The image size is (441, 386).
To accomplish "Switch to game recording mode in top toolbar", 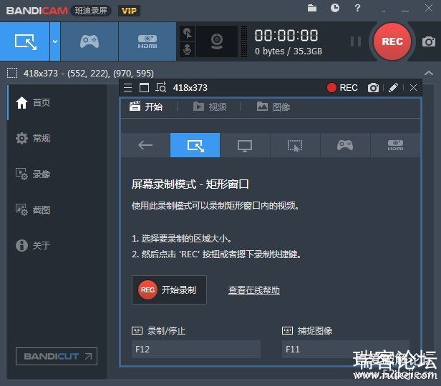I will coord(89,41).
